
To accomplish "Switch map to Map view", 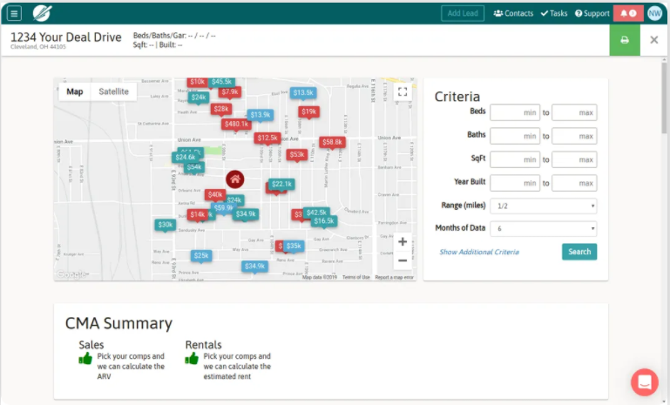I will click(x=75, y=91).
